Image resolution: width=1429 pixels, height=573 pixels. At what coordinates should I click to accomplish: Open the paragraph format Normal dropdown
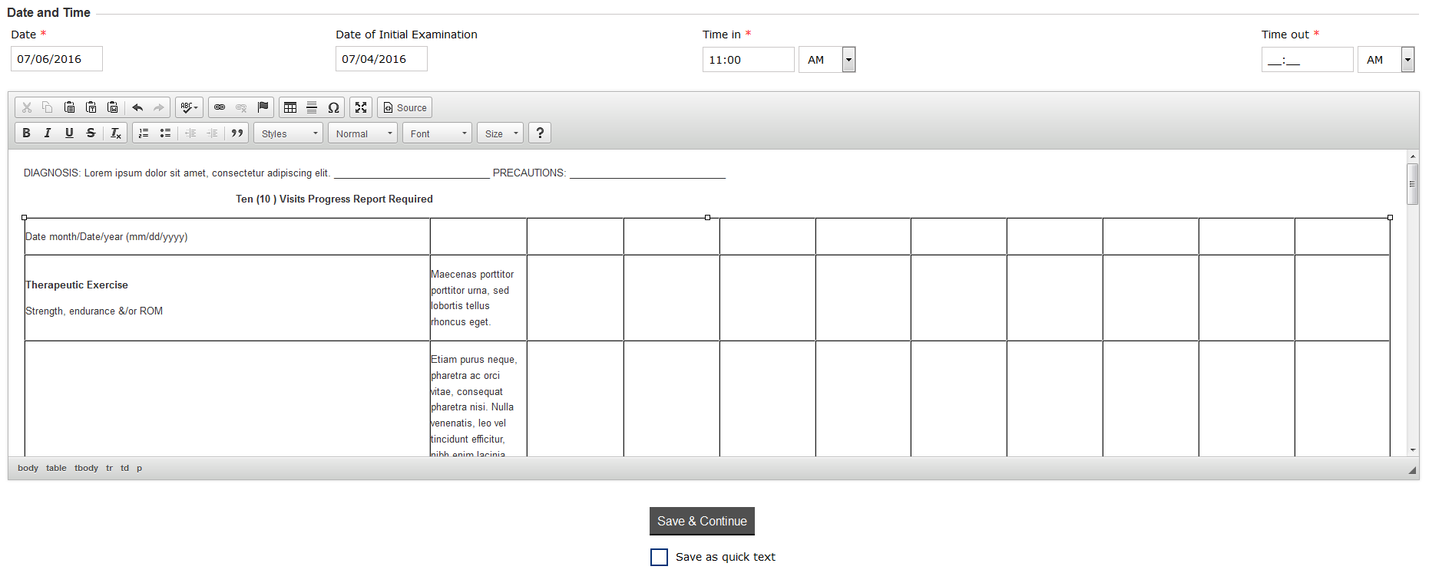(363, 133)
